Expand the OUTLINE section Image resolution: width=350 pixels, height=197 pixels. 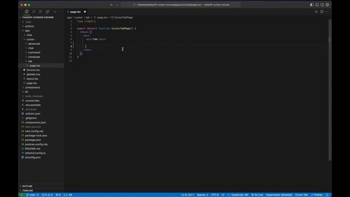point(27,186)
